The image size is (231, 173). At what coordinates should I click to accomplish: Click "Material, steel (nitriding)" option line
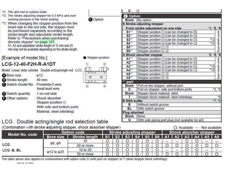[x=55, y=111]
